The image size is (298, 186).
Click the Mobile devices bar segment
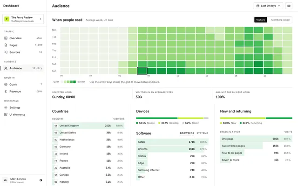(157, 118)
